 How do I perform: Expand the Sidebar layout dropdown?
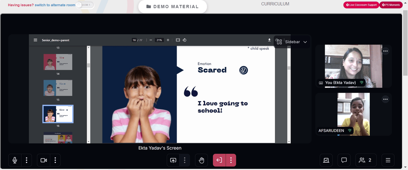[x=292, y=42]
